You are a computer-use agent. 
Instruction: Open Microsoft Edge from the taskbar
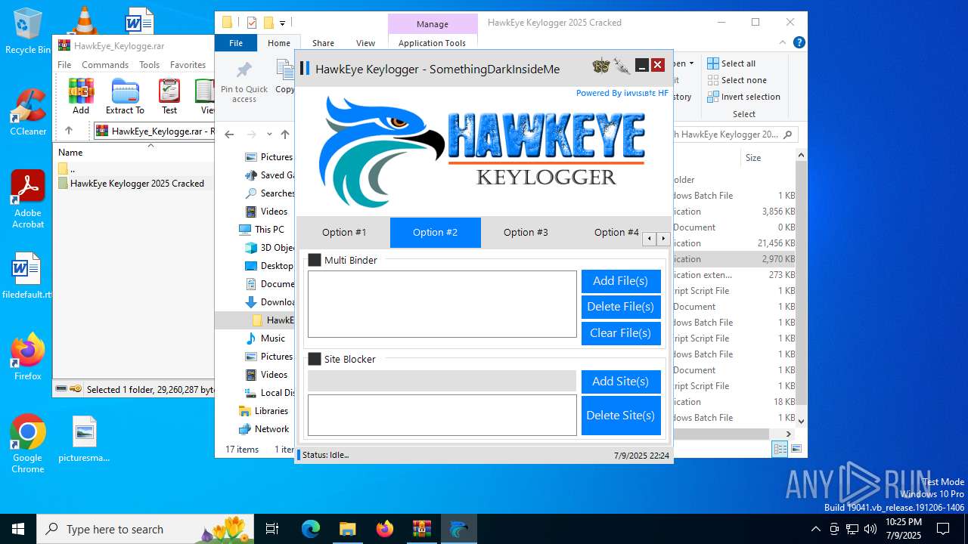point(311,529)
